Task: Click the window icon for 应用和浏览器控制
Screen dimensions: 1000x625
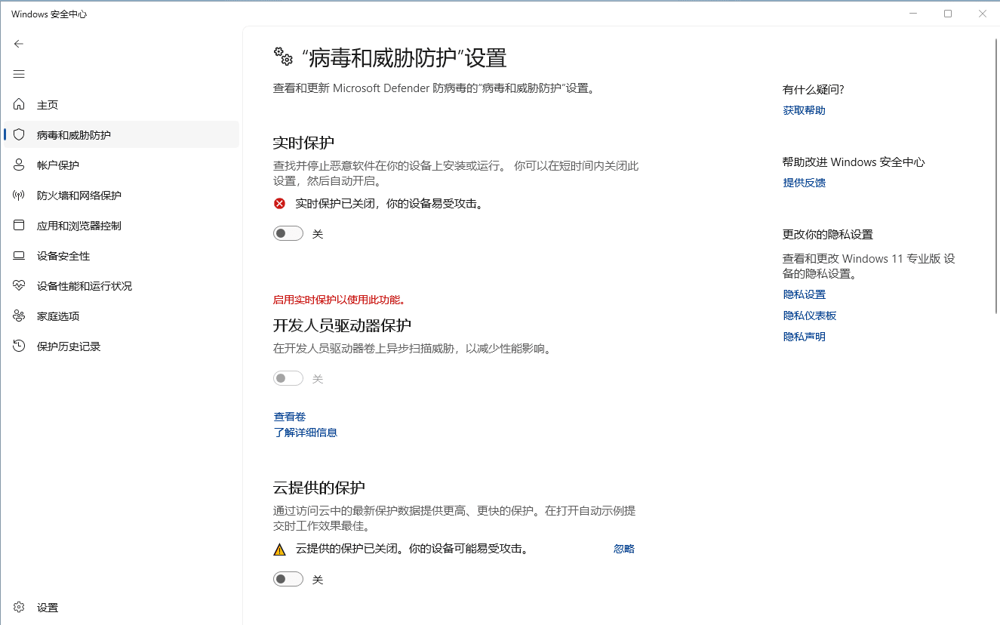Action: pos(19,225)
